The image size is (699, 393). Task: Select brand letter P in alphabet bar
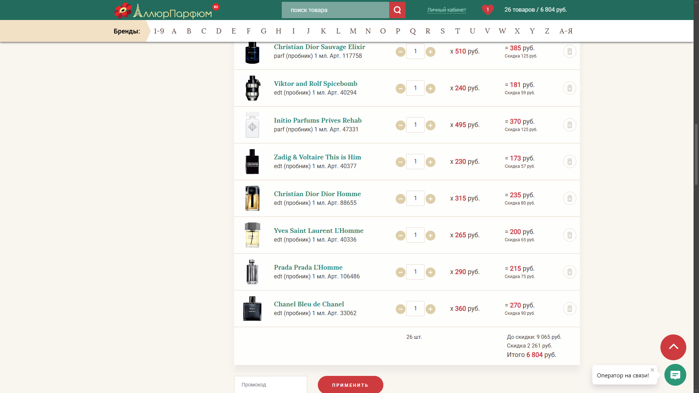[398, 31]
